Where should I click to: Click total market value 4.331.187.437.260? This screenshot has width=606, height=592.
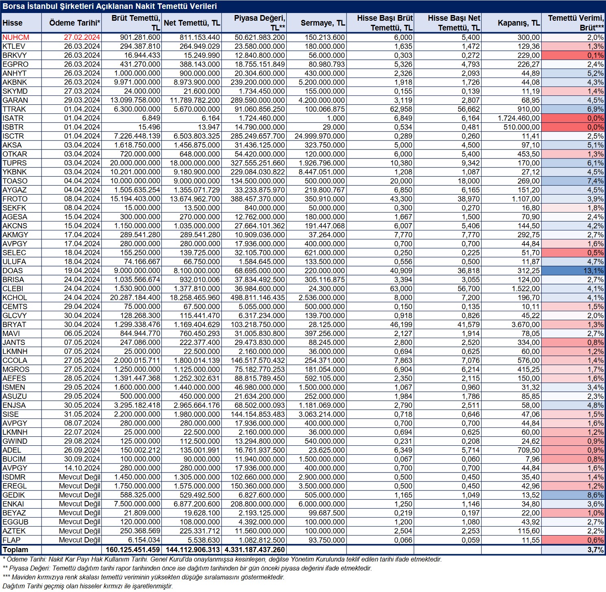(x=255, y=550)
